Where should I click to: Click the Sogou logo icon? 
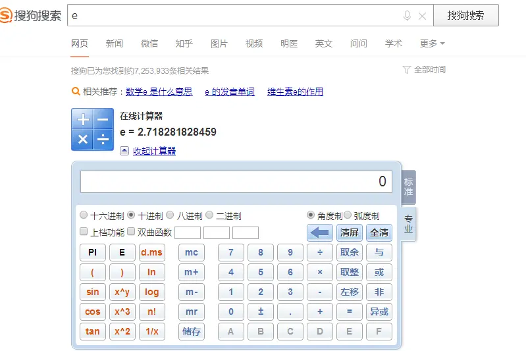click(x=6, y=15)
